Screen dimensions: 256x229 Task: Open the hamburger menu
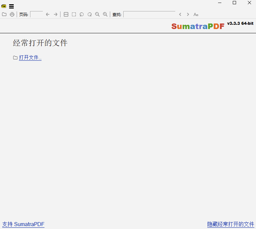[x=11, y=6]
